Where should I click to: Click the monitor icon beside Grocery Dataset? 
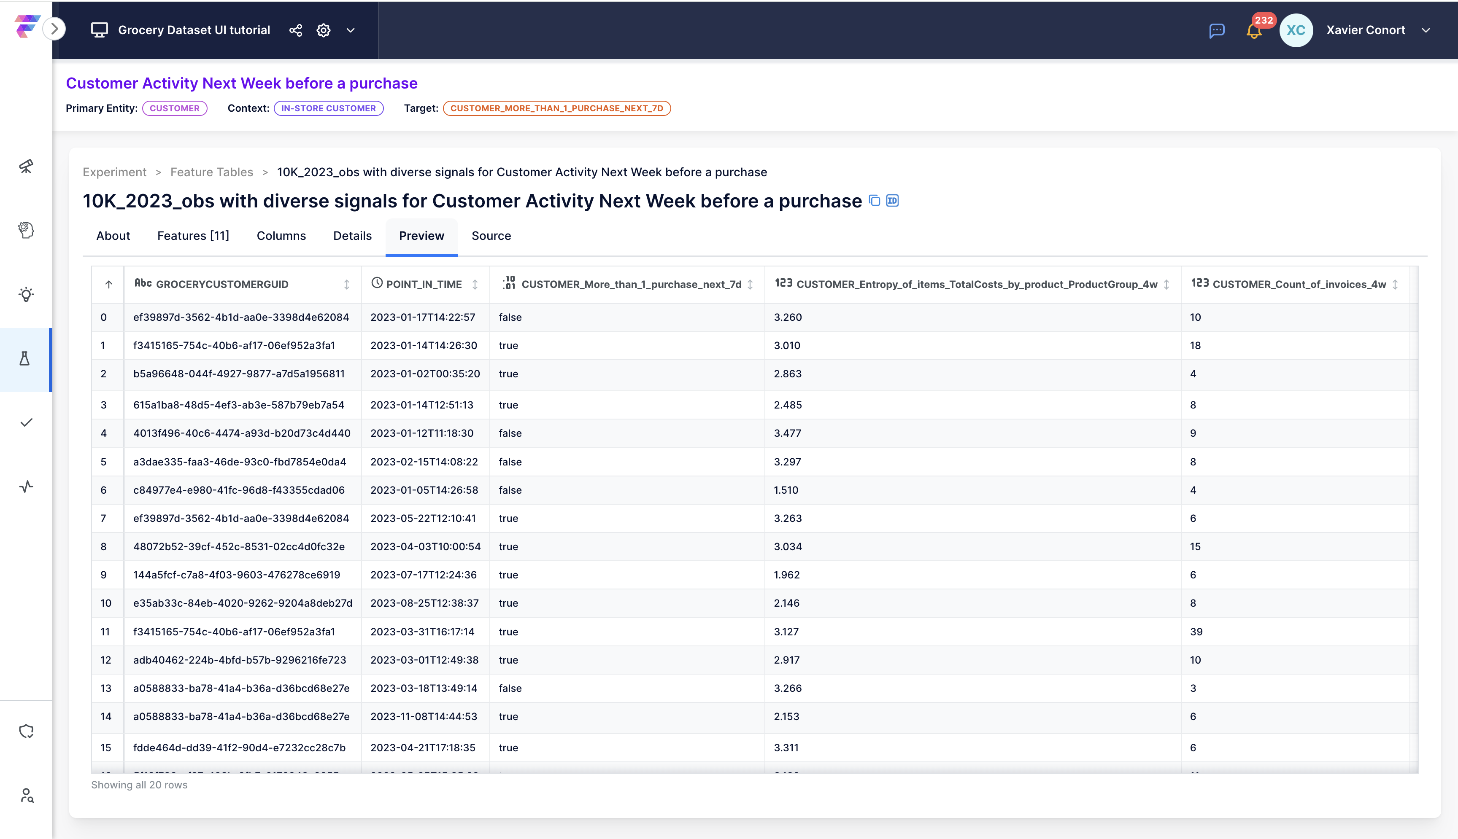99,30
